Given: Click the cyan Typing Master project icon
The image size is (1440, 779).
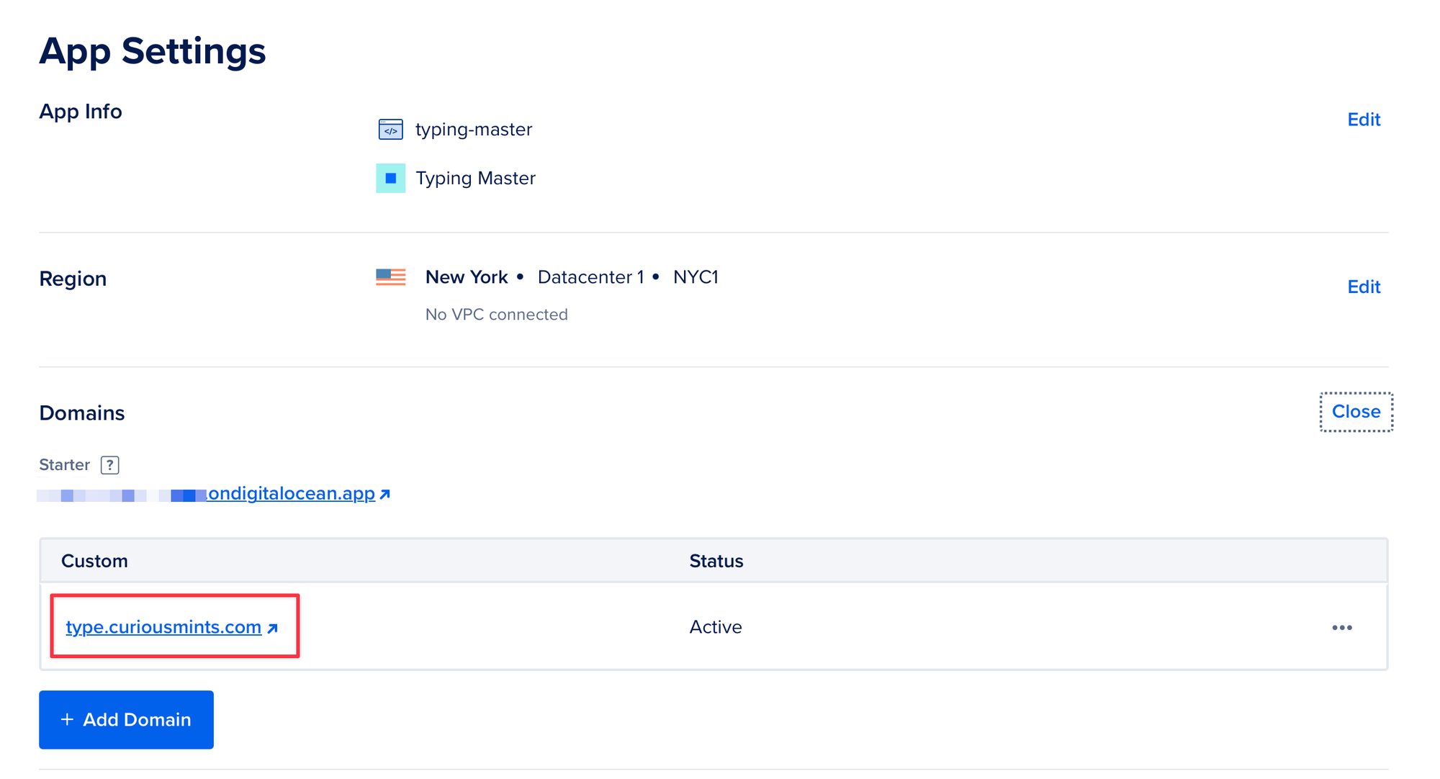Looking at the screenshot, I should [390, 179].
